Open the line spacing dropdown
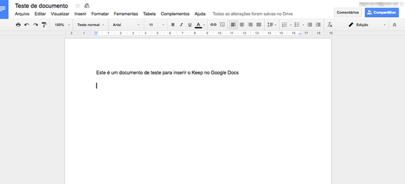The height and width of the screenshot is (184, 405). [272, 25]
